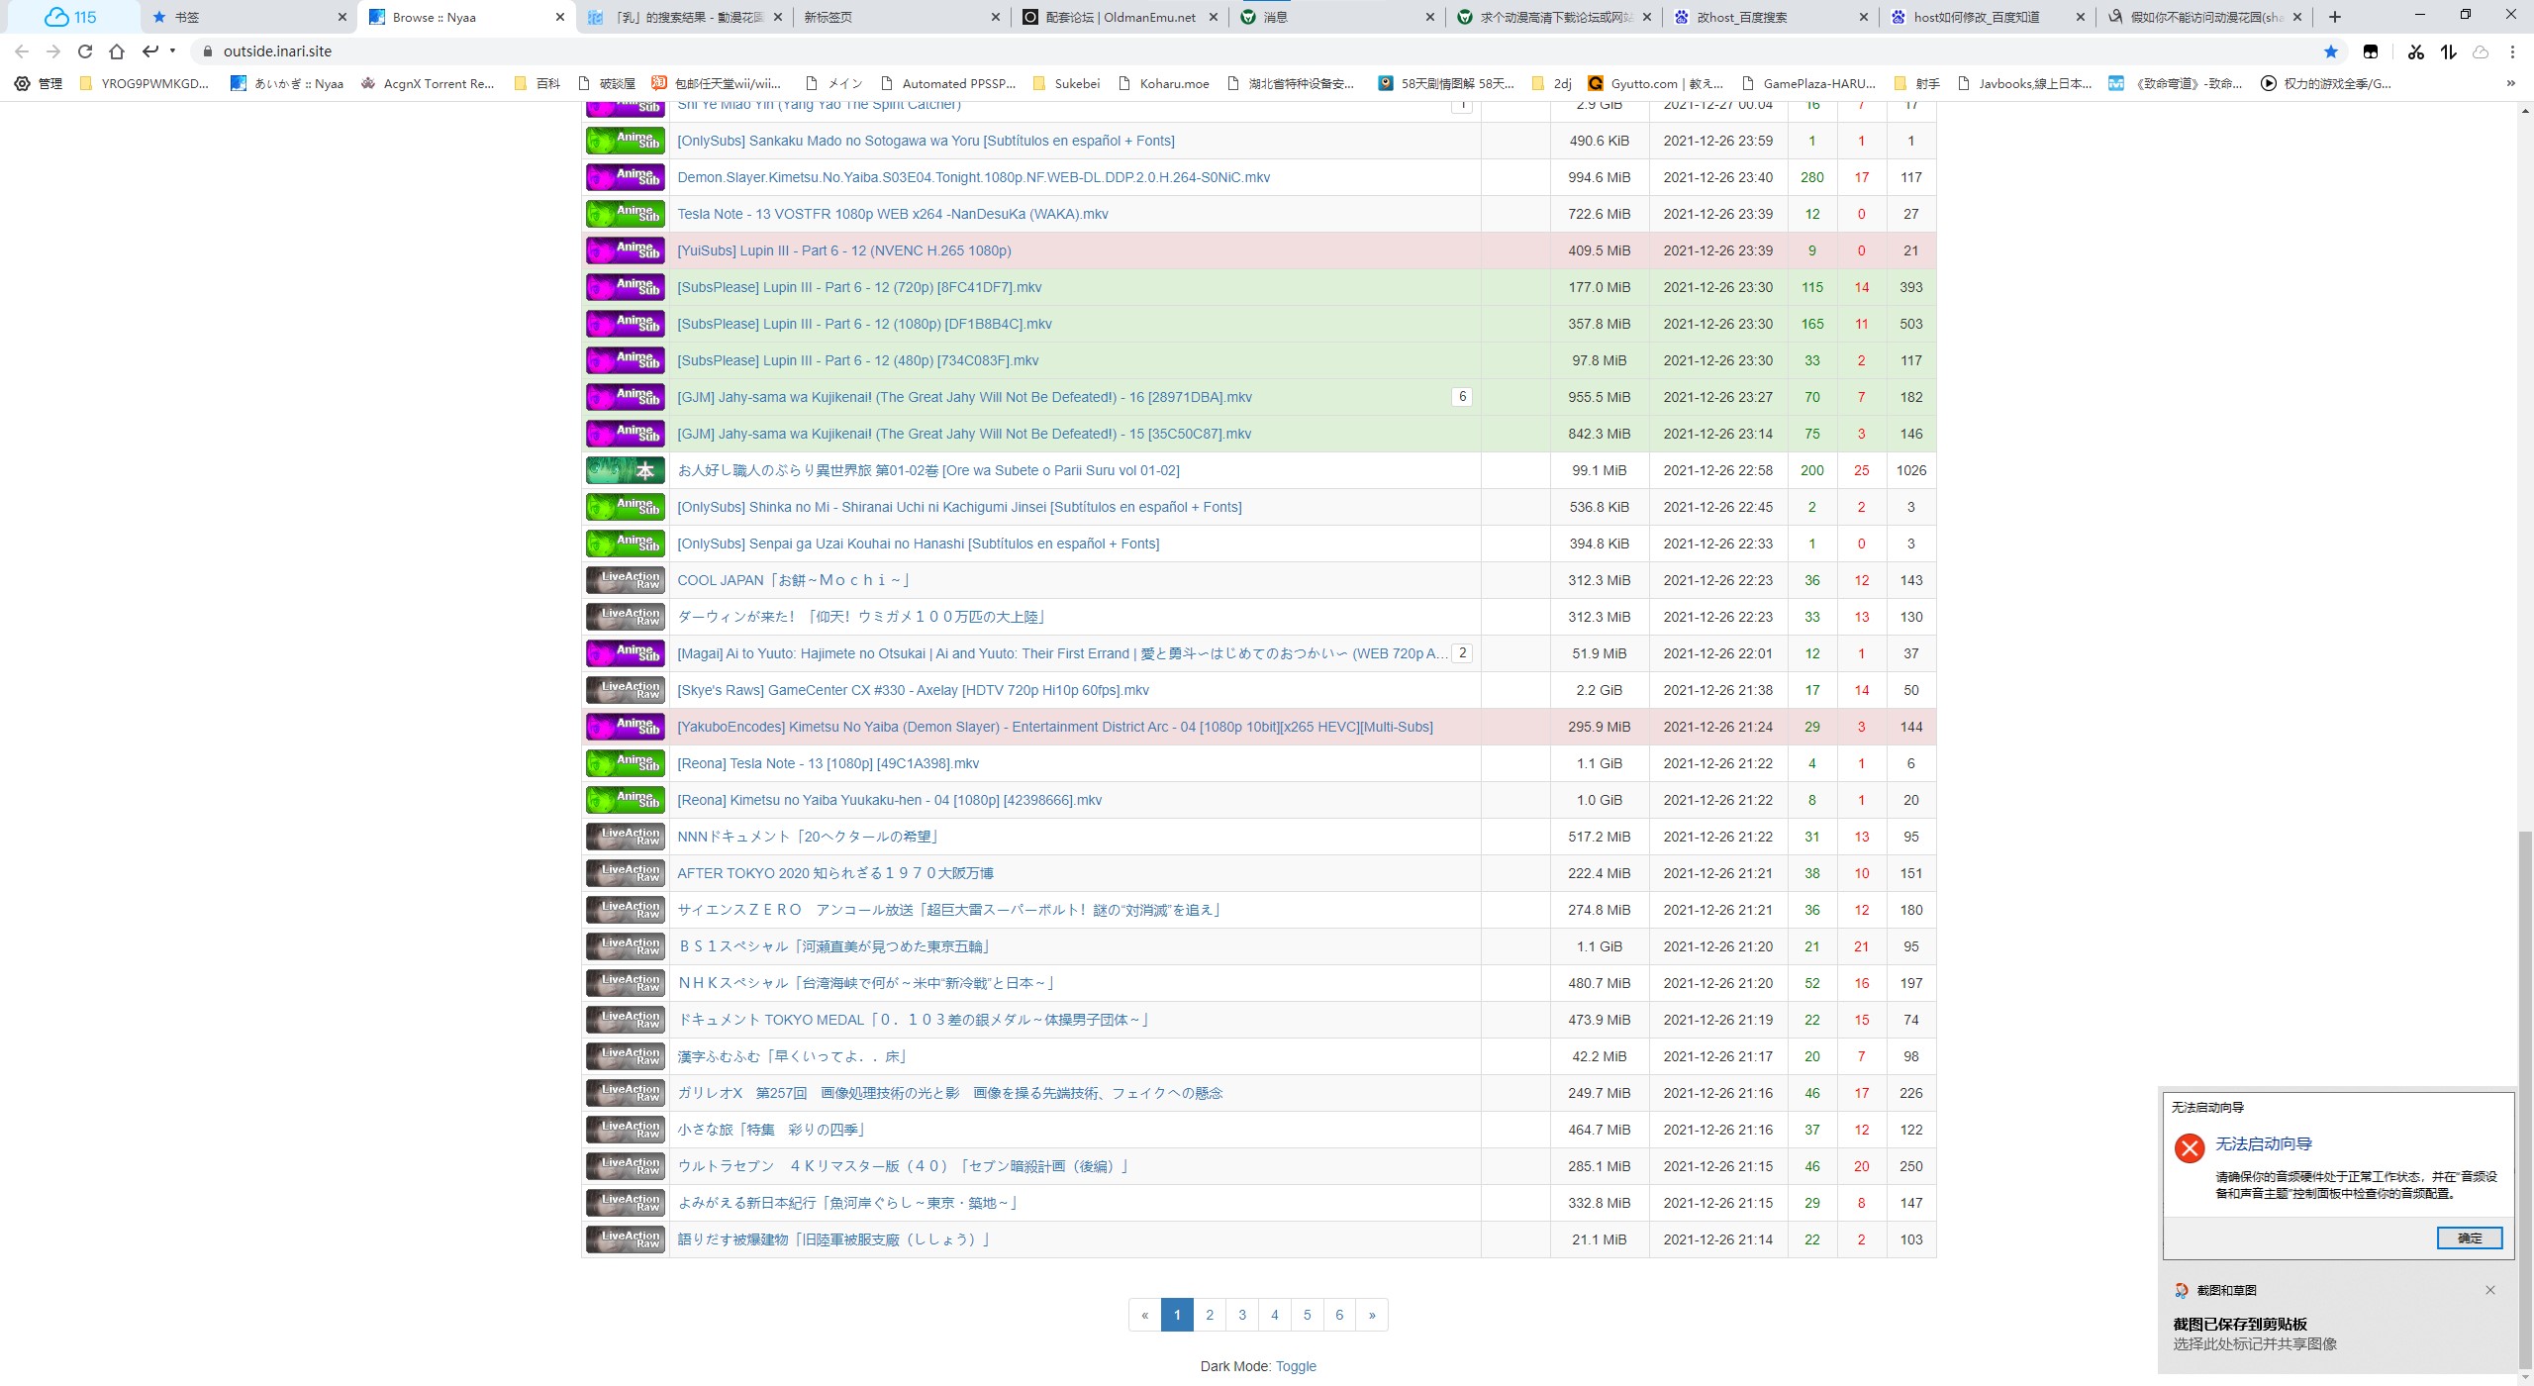2534x1386 pixels.
Task: Click the Anime Sub category icon for Tesla Note VOSTFR
Action: (626, 214)
